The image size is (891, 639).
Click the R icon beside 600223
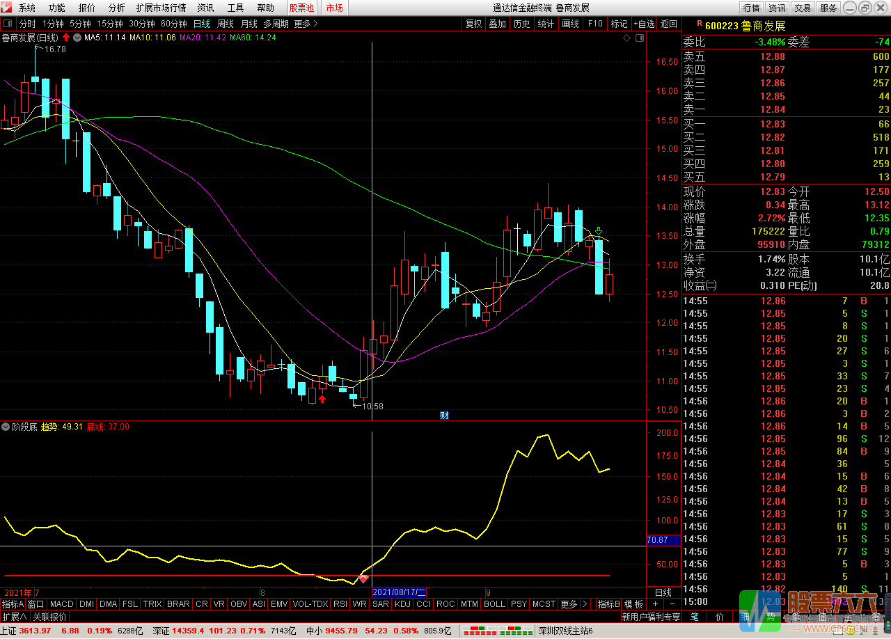(x=699, y=23)
